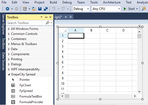Pin the Toolbox panel with auto-hide pin
The height and width of the screenshot is (105, 148).
(x=46, y=17)
